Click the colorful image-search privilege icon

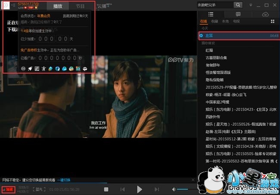click(x=78, y=69)
